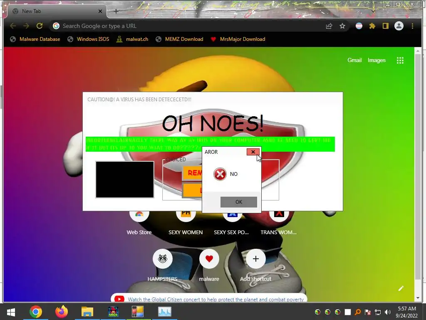Open File Explorer from the taskbar
The image size is (426, 320).
pyautogui.click(x=87, y=312)
